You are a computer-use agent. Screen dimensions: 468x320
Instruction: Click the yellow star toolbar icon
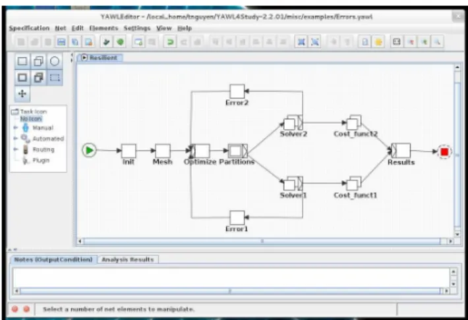378,41
